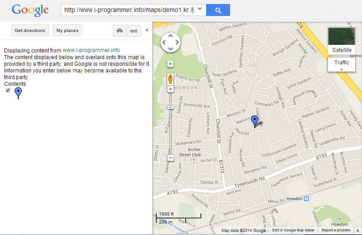This screenshot has height=235, width=362.
Task: Click the B1315 road label
Action: coord(222,167)
